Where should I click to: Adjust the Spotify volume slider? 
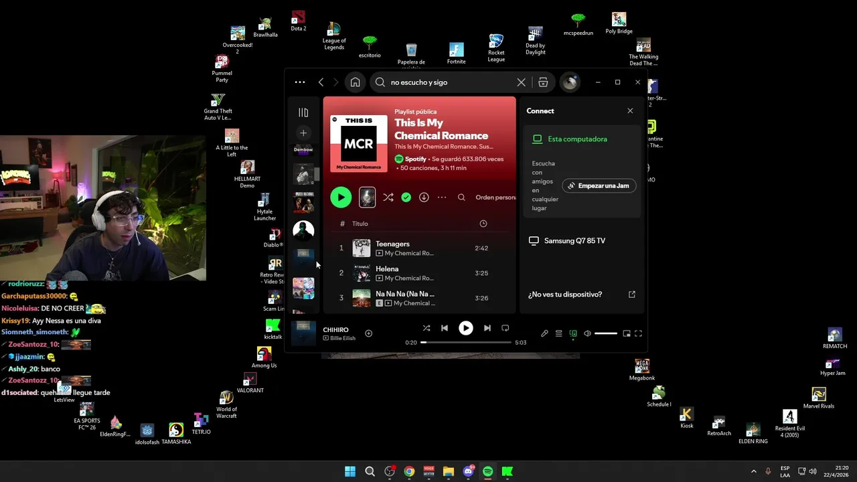coord(606,333)
